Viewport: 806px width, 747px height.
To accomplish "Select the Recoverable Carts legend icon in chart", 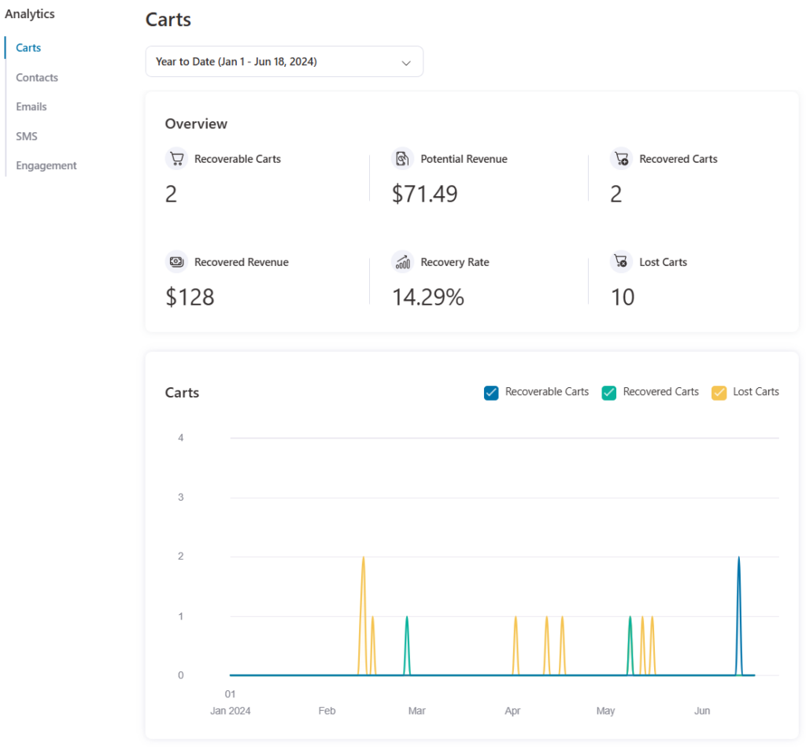I will (490, 392).
